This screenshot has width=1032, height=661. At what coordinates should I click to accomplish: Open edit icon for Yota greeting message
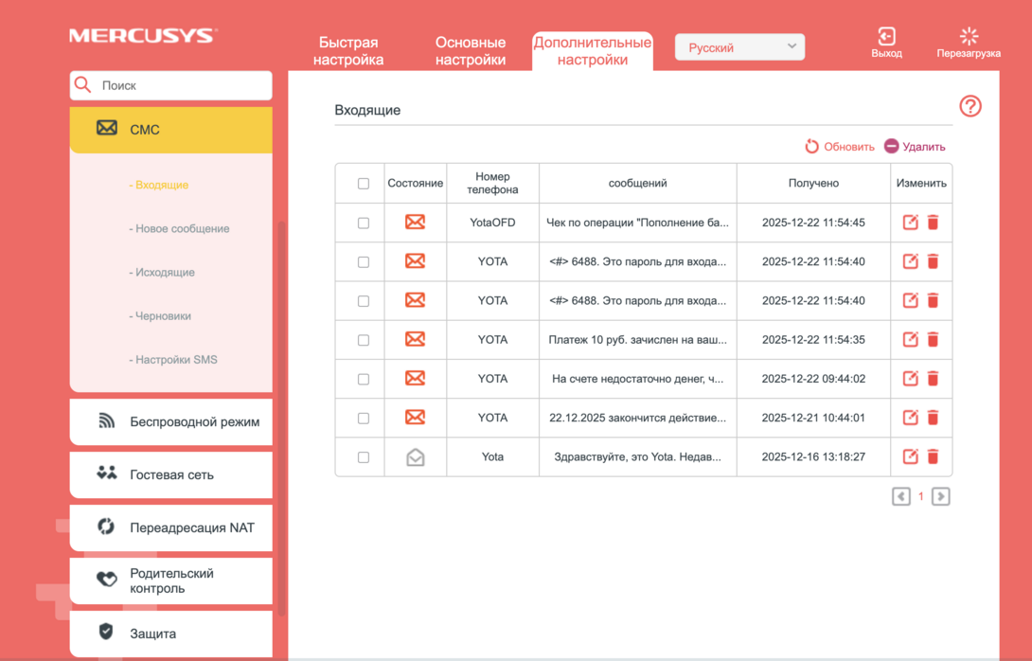point(910,456)
